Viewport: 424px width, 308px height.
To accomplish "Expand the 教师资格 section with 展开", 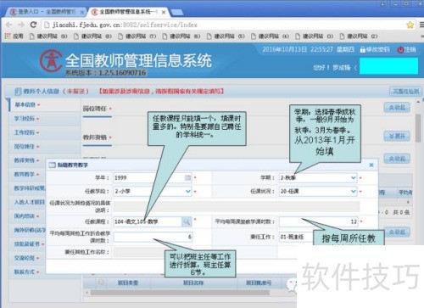I will 397,137.
